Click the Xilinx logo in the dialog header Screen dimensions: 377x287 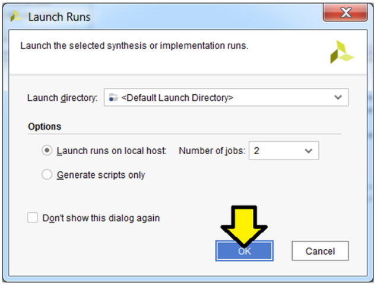pyautogui.click(x=341, y=53)
